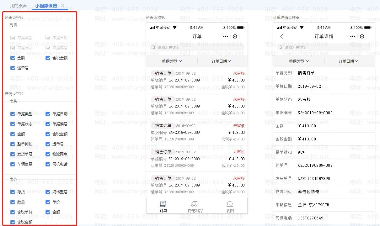Click search magnifier icon in detail preview
This screenshot has width=380, height=226.
point(281,47)
